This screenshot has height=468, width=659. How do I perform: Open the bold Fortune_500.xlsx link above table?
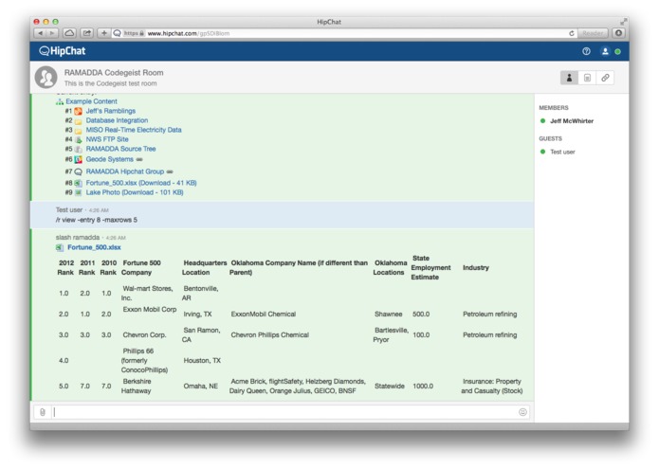coord(94,247)
